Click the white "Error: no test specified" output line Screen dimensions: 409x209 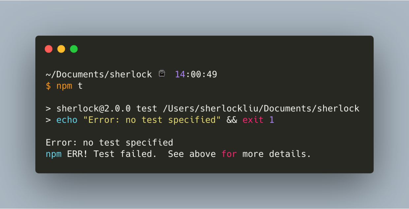click(x=109, y=143)
